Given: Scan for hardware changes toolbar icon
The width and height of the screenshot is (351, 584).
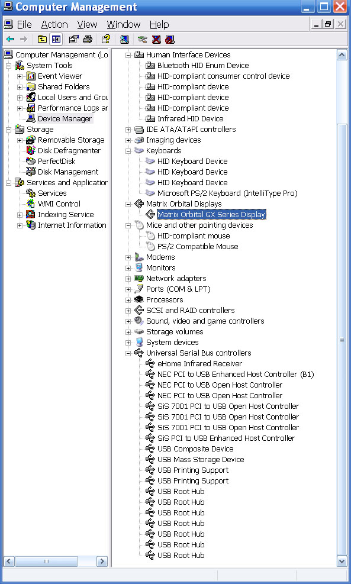Looking at the screenshot, I should [124, 39].
